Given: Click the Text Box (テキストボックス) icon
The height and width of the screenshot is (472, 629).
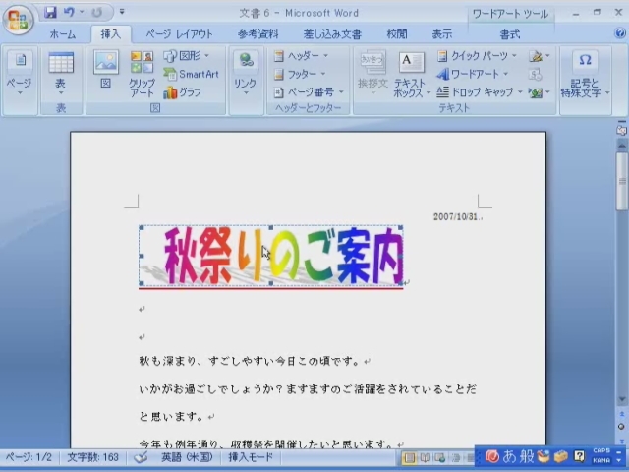Looking at the screenshot, I should 411,64.
